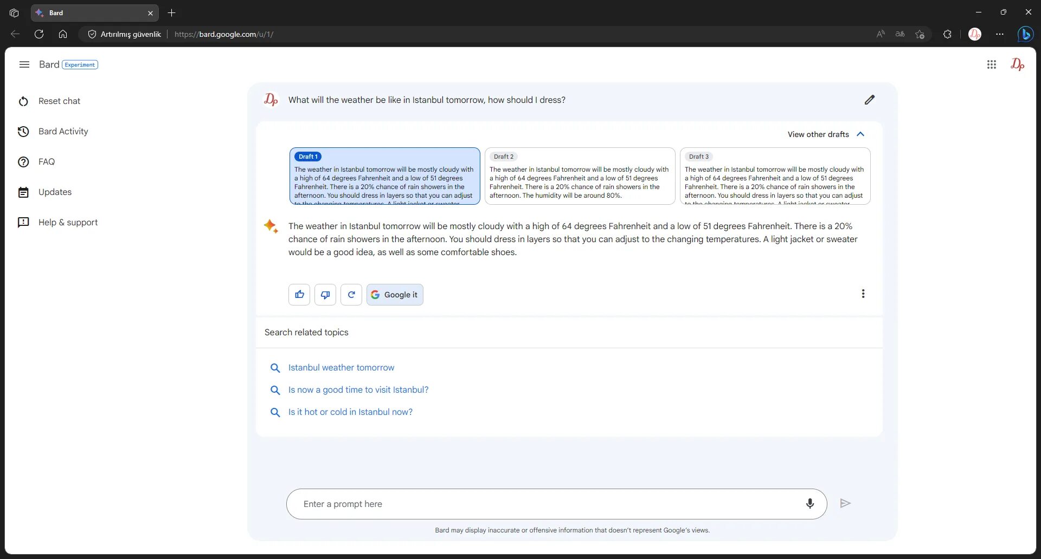1041x559 pixels.
Task: Open the browser extensions menu
Action: point(947,34)
